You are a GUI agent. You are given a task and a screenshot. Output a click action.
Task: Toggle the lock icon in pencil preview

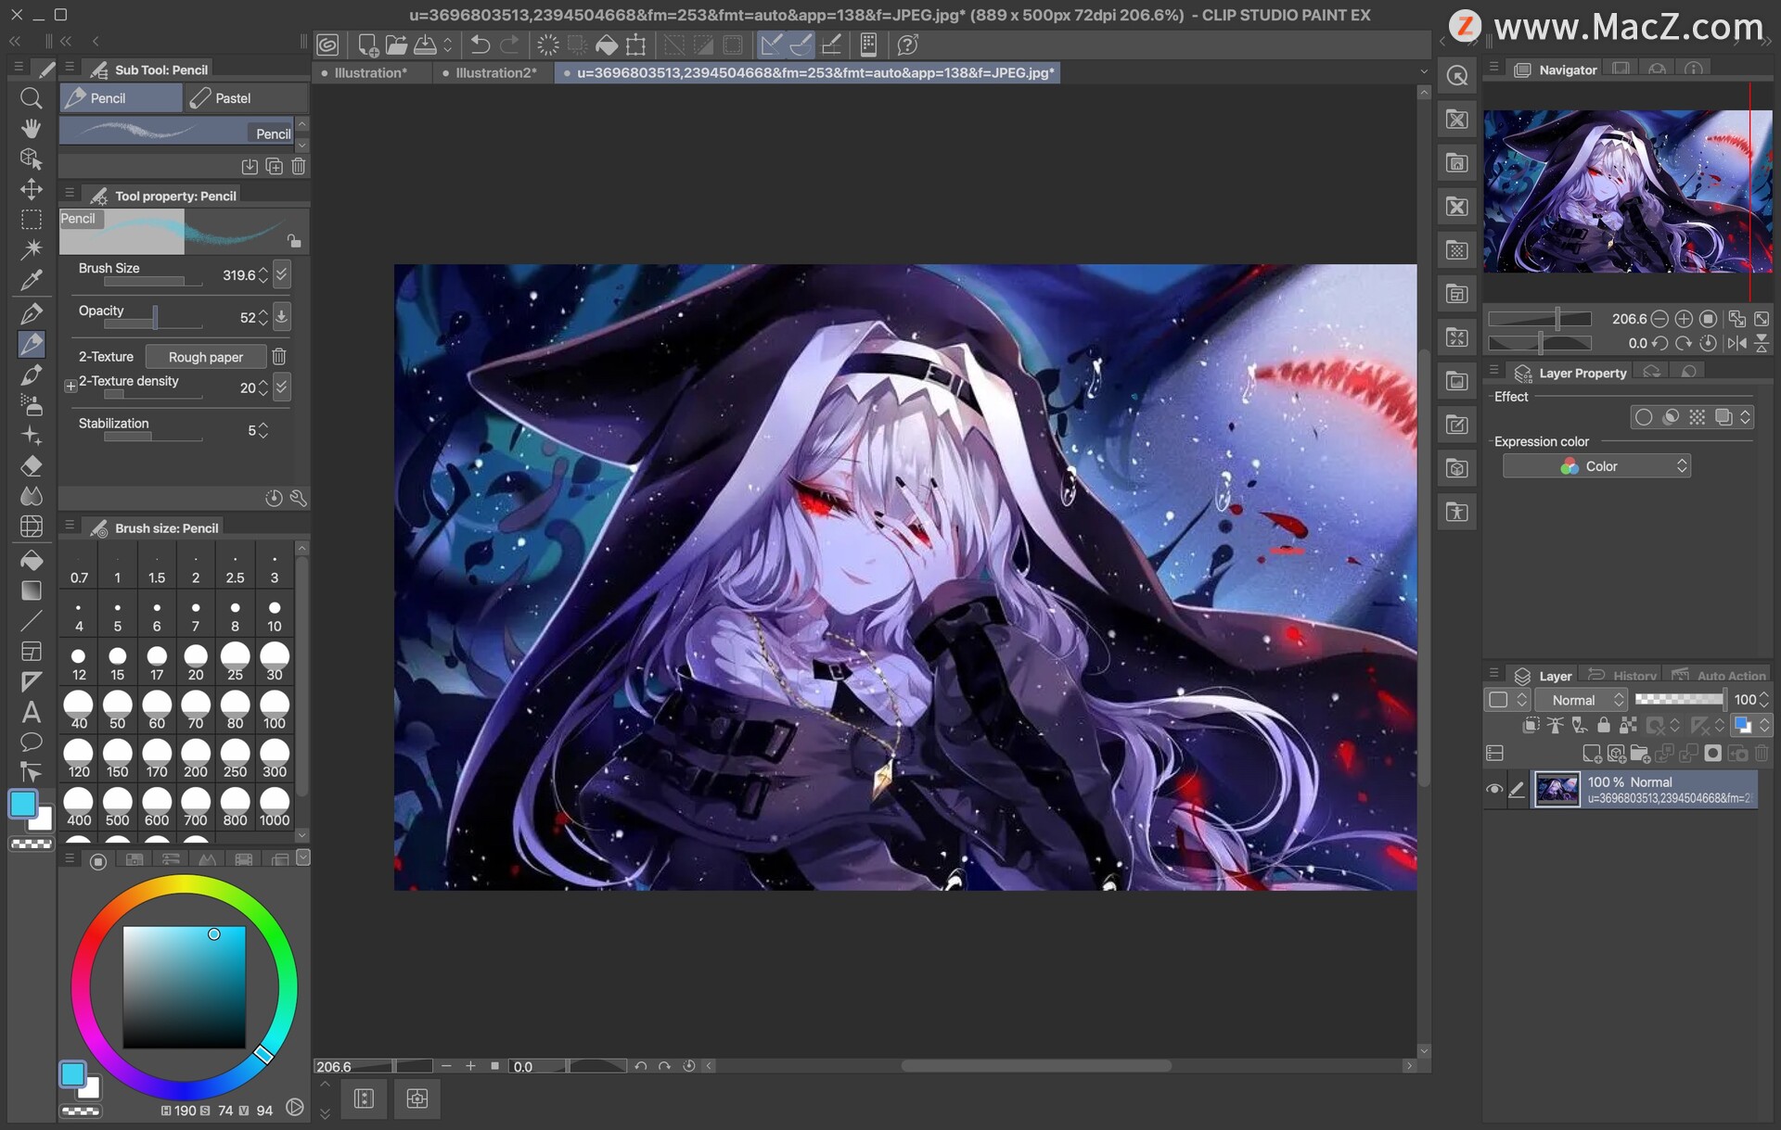[x=294, y=241]
